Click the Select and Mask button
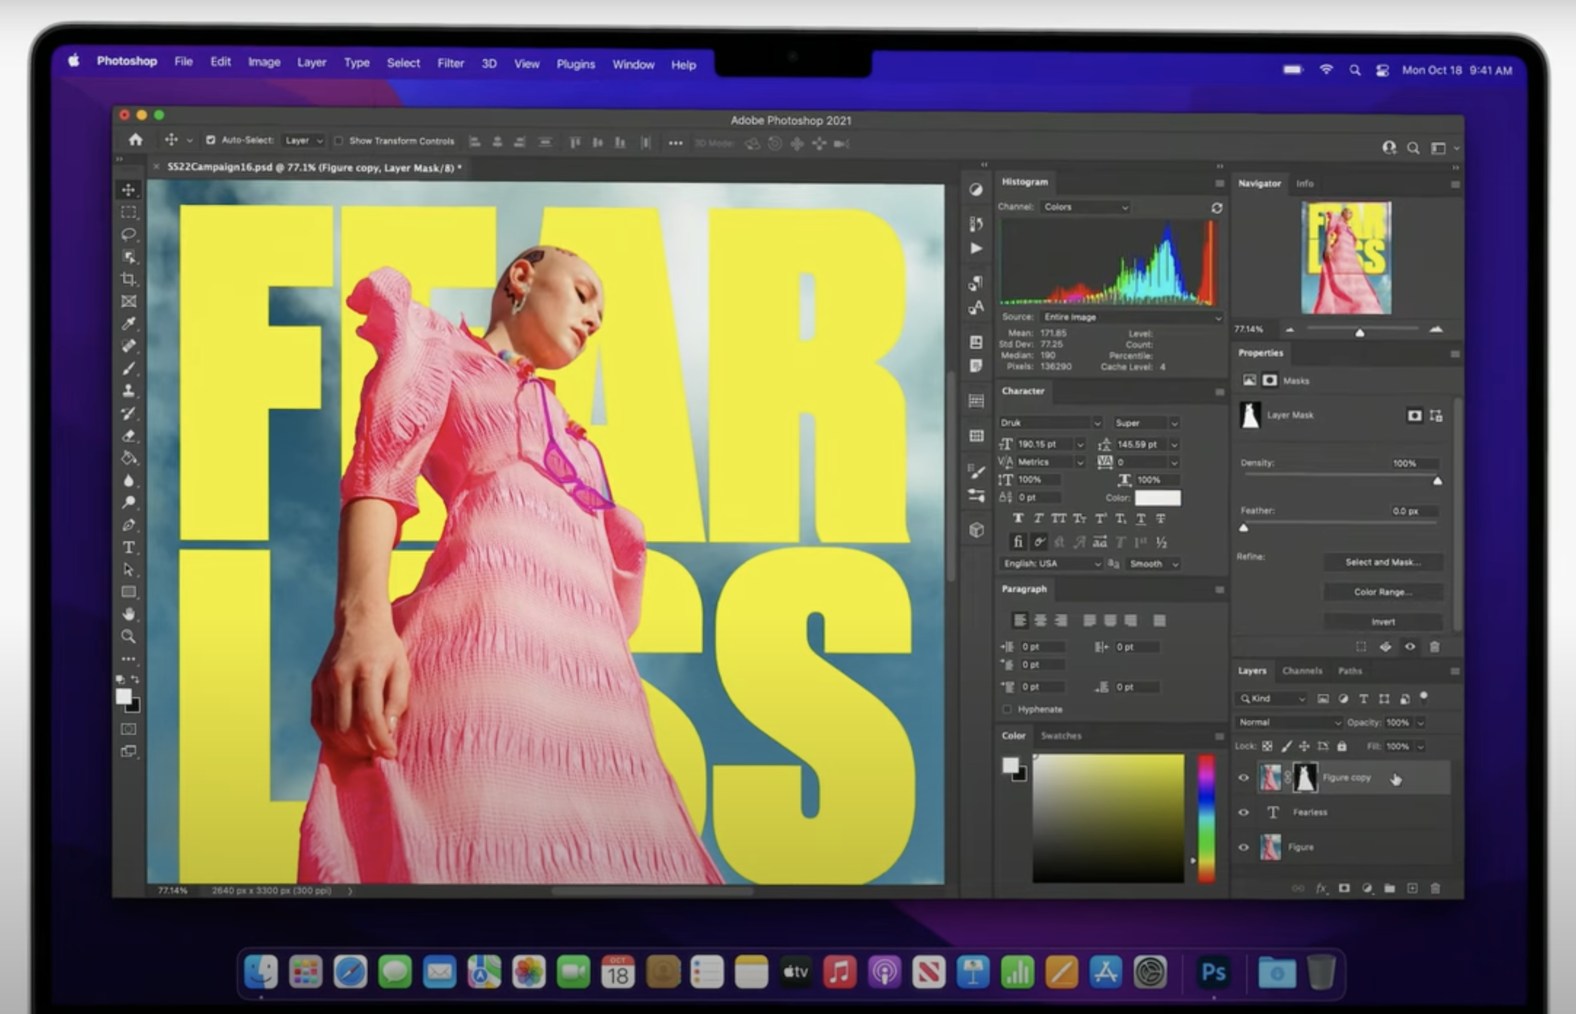This screenshot has height=1014, width=1576. pos(1383,562)
